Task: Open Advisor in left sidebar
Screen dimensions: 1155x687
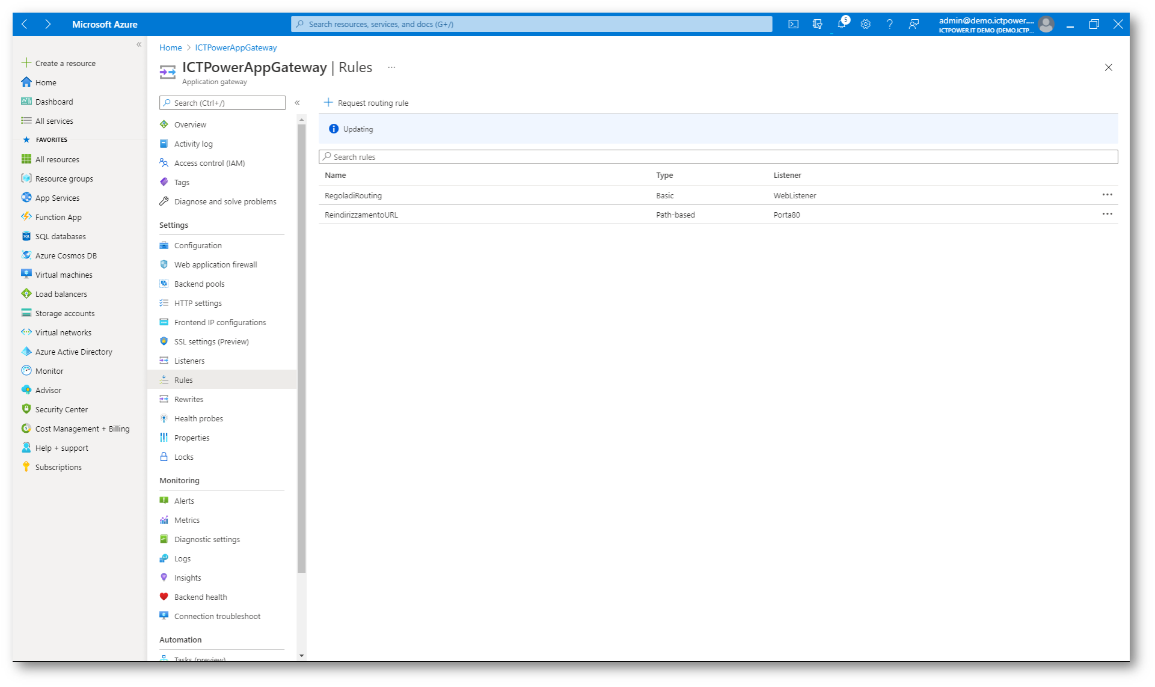Action: click(x=41, y=390)
